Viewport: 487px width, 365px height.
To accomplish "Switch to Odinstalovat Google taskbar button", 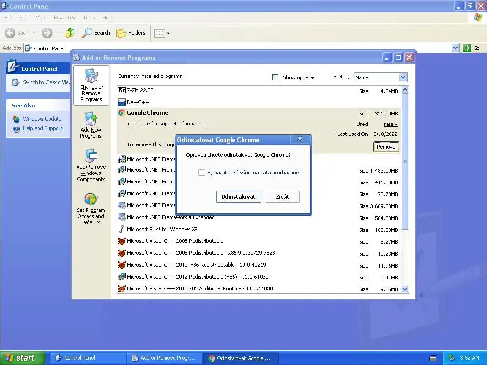I will pos(241,358).
